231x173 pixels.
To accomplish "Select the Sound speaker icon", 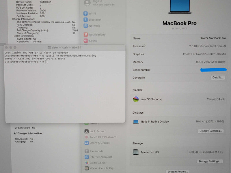I will pos(86,41).
